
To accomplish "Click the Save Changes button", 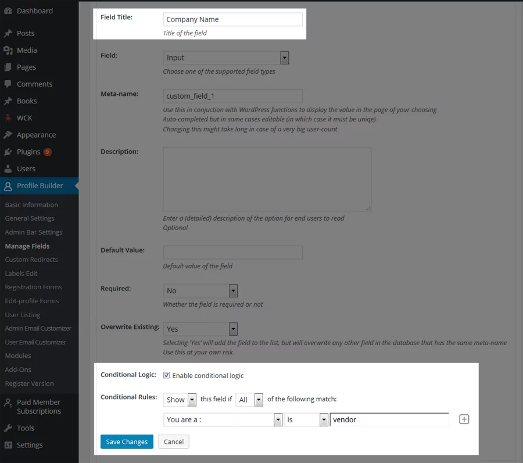I will click(127, 442).
